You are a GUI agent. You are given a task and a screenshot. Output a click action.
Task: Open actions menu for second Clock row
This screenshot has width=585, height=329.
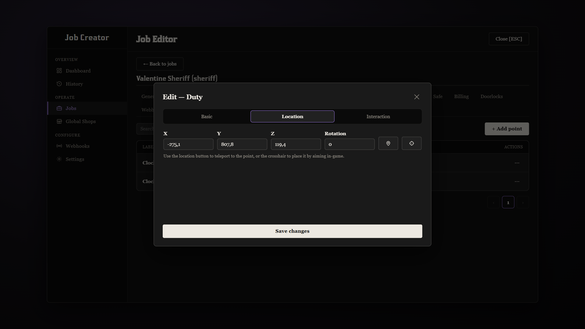point(517,181)
